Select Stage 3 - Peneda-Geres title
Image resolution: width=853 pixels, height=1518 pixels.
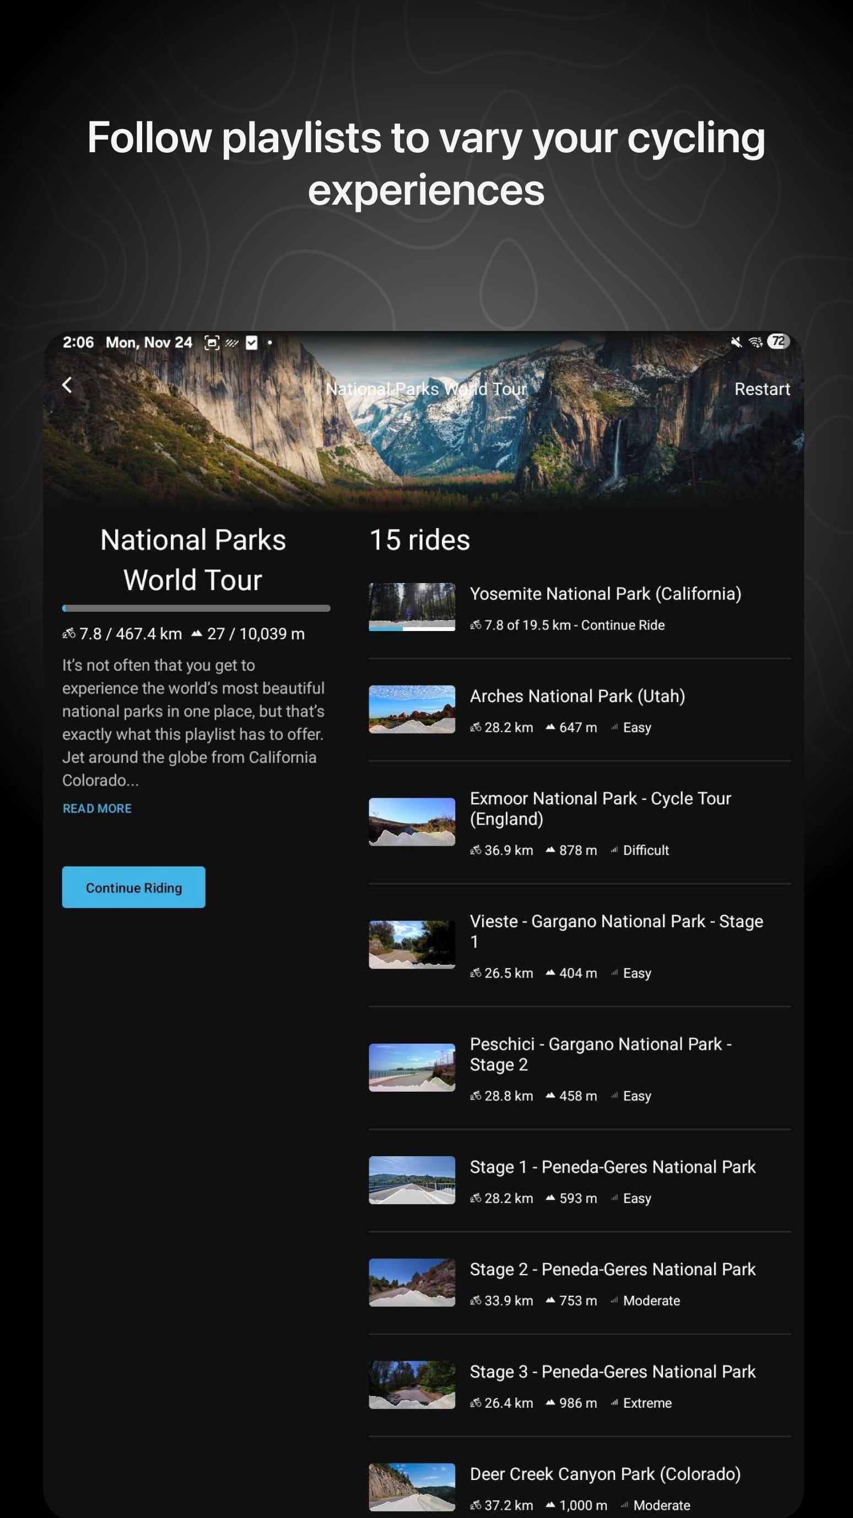[612, 1371]
